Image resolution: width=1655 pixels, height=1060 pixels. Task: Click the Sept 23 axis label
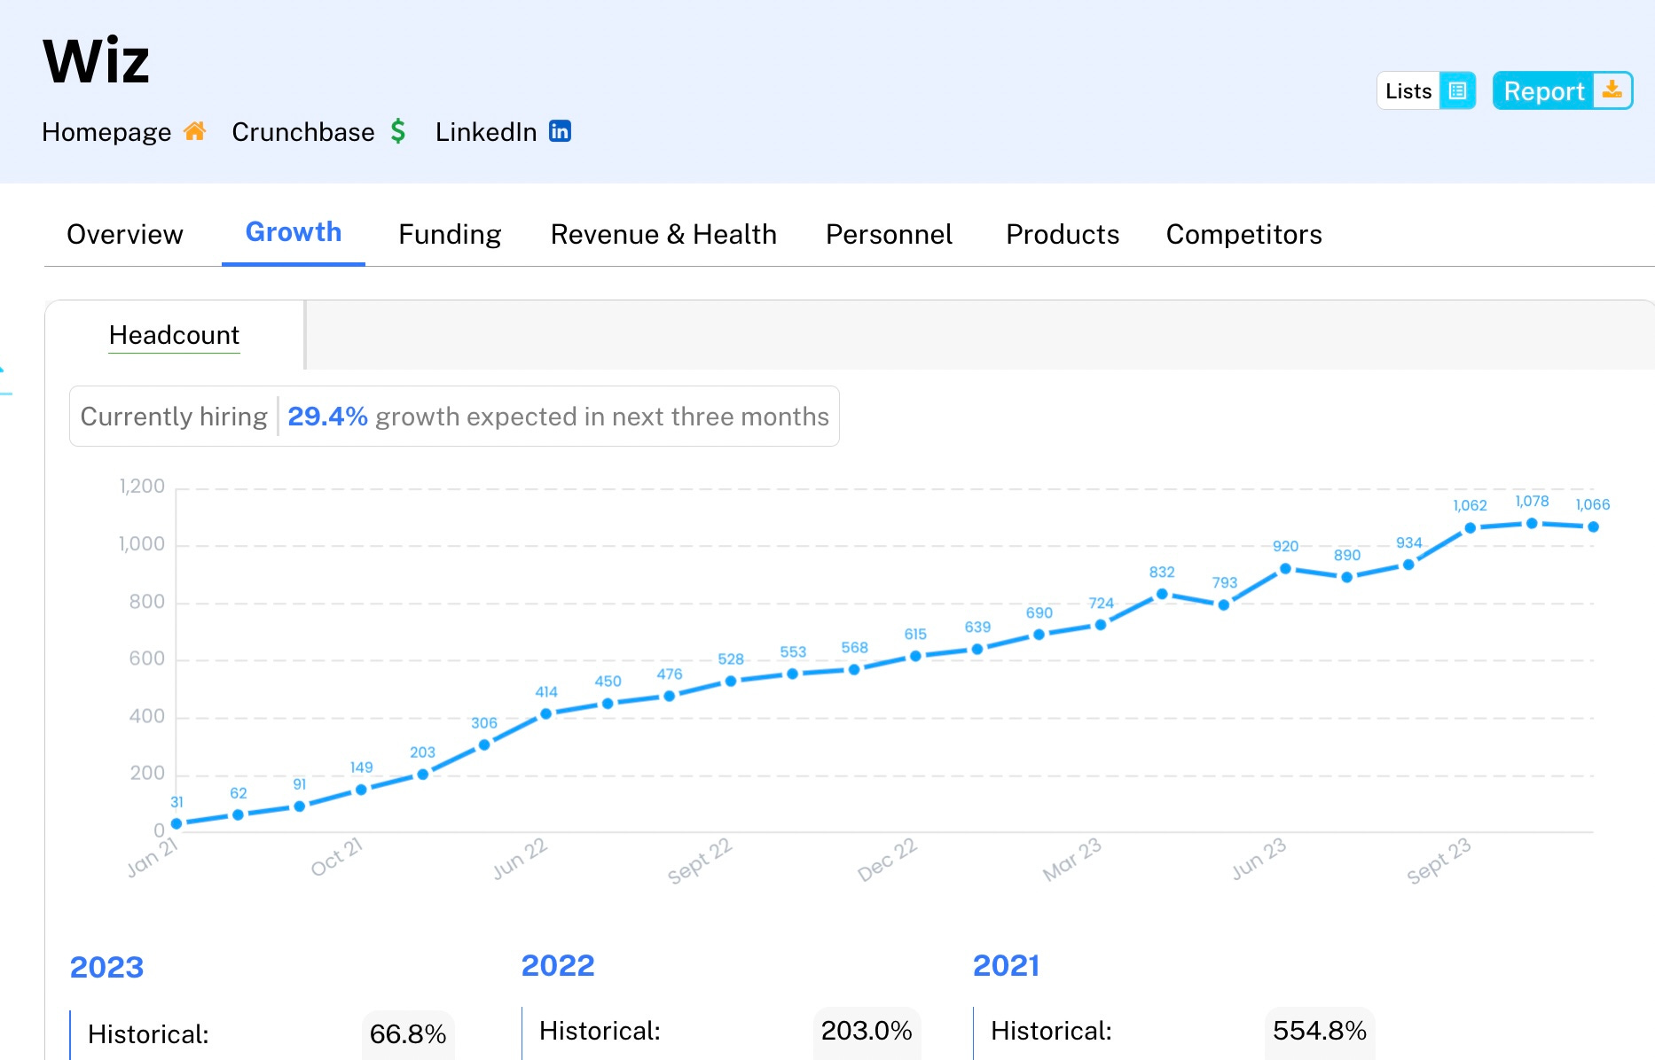[1439, 861]
